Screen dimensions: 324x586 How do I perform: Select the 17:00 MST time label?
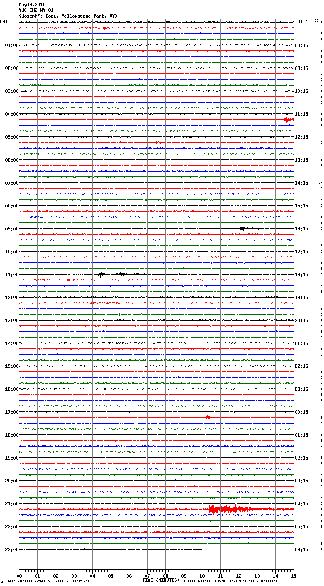(12, 412)
